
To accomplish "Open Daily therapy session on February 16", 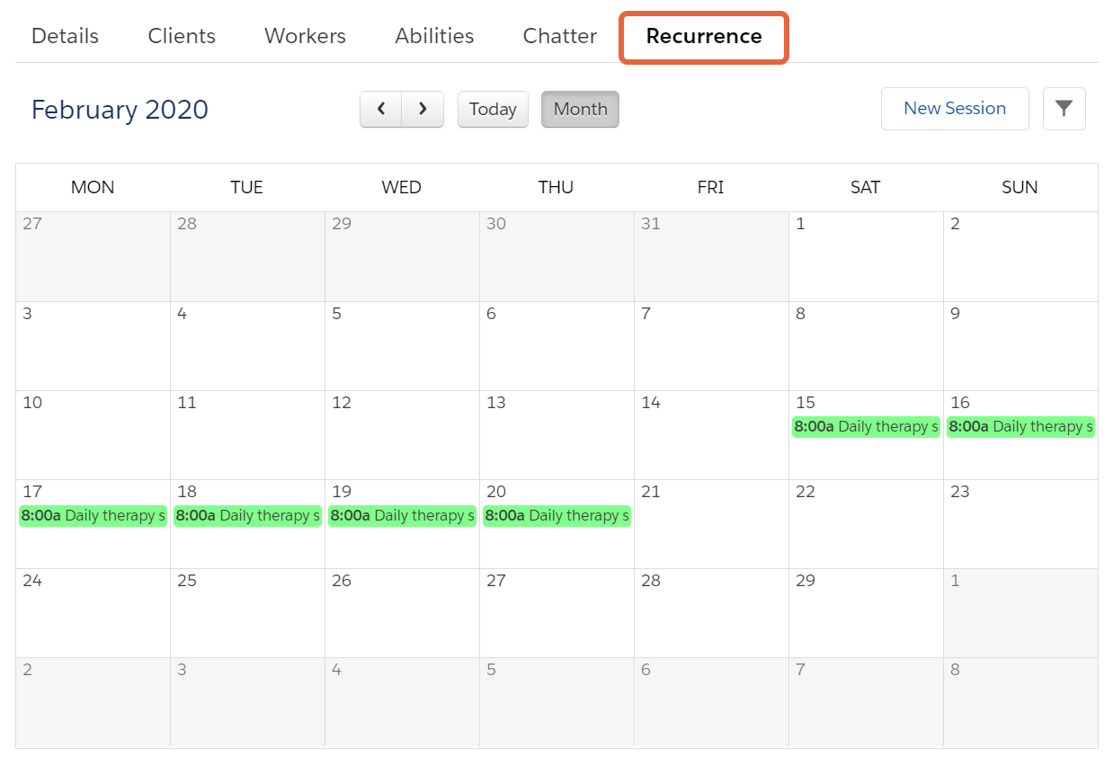I will (1020, 426).
